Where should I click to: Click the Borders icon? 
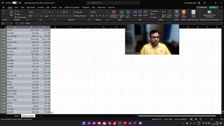tap(41, 16)
